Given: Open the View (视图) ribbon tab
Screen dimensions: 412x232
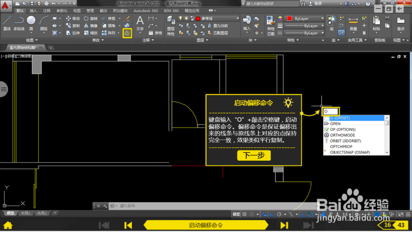Looking at the screenshot, I should 77,11.
